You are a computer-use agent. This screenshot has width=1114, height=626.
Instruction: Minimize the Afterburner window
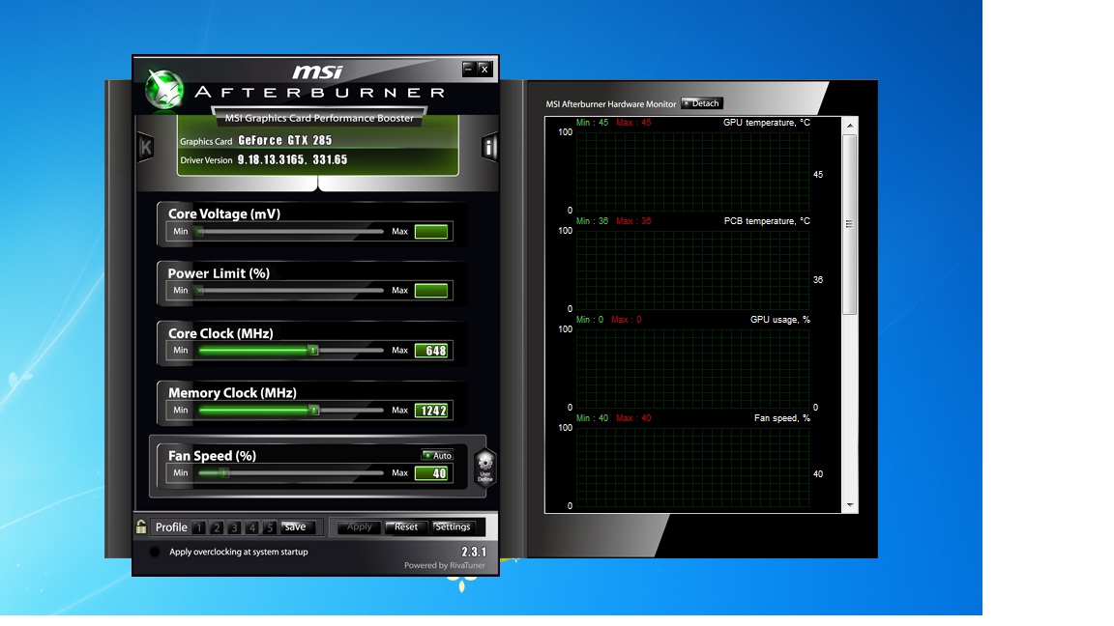[x=468, y=69]
